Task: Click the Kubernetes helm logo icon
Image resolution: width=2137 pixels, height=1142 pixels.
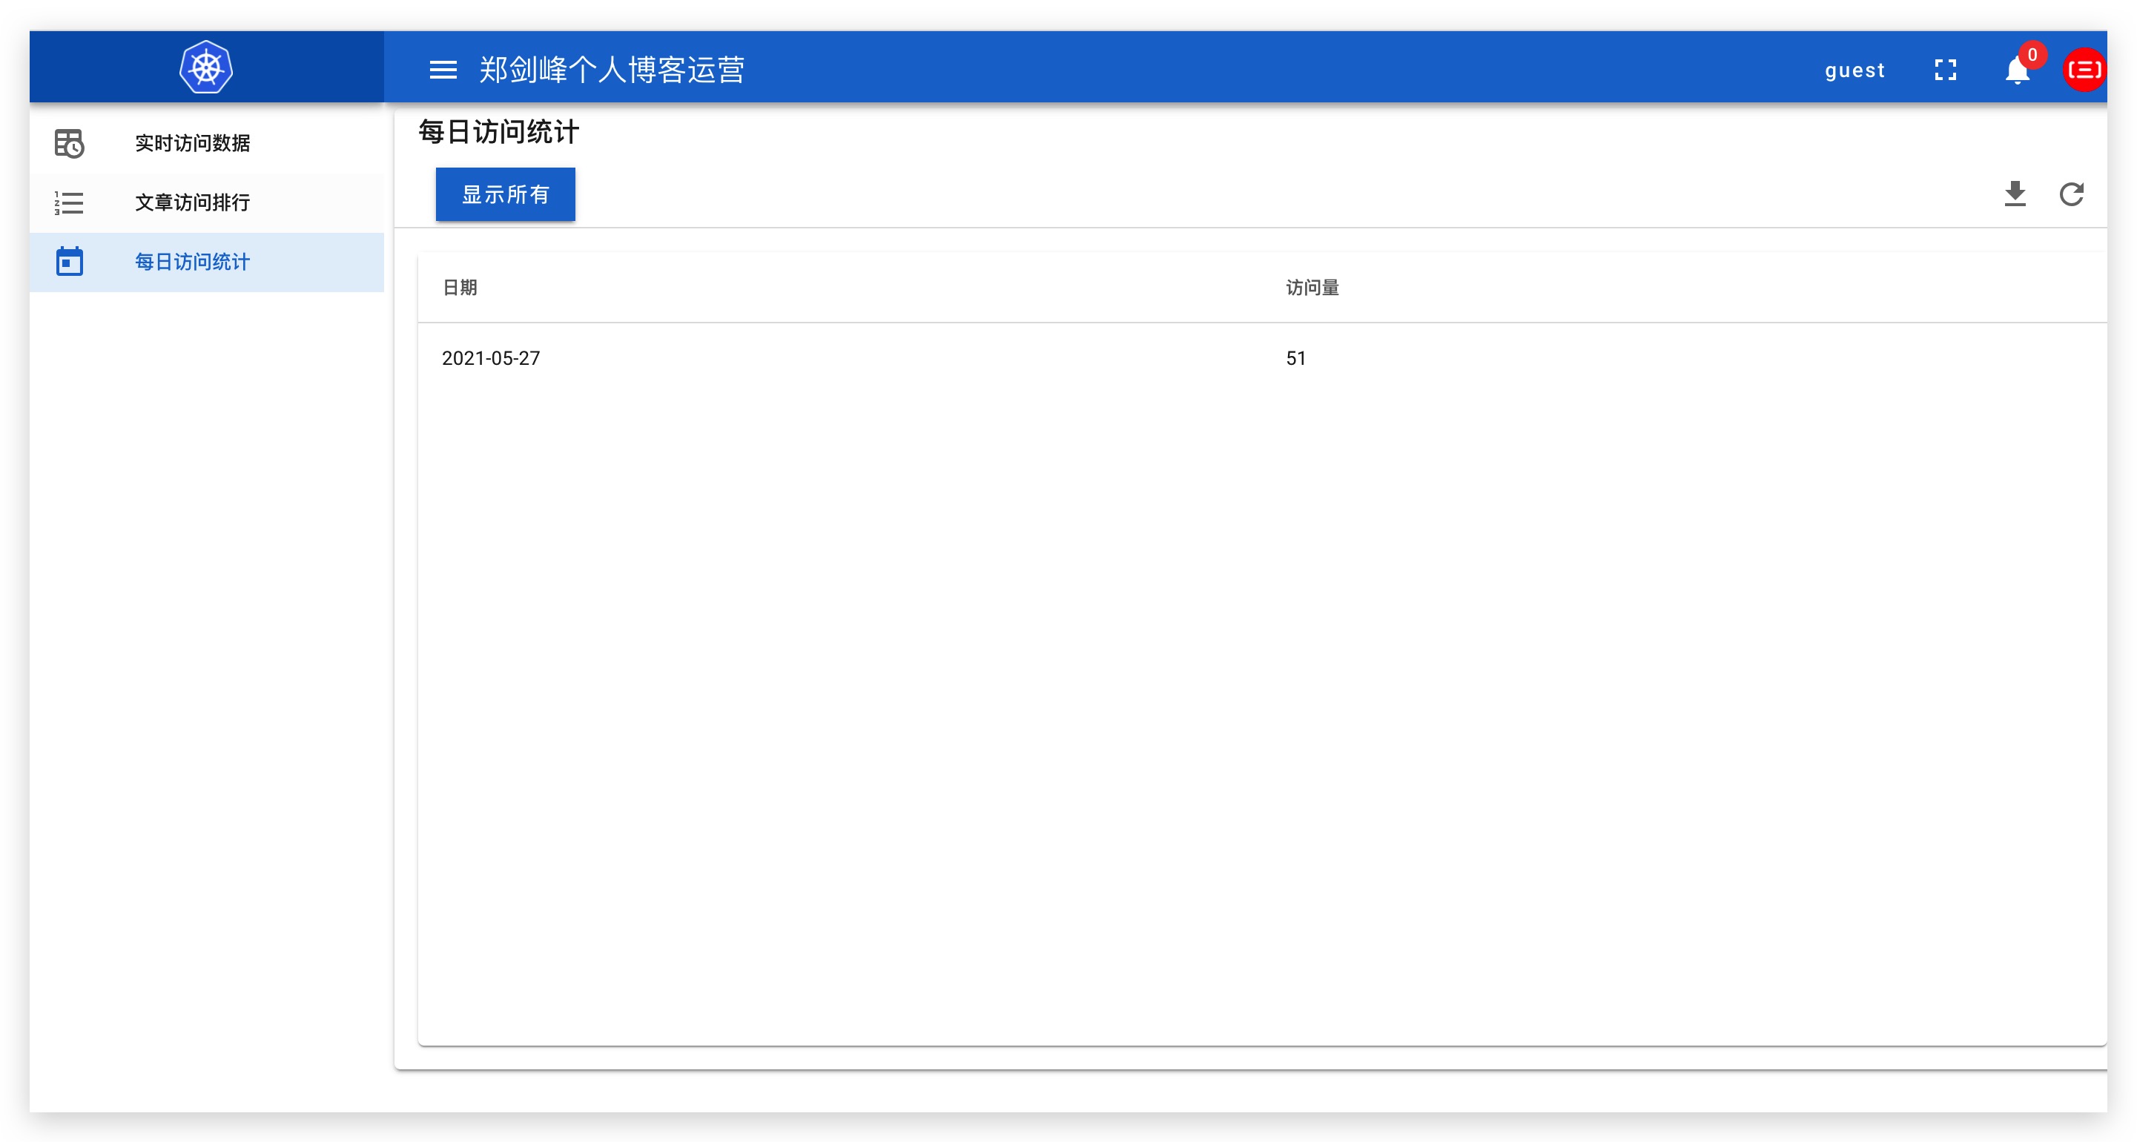Action: (205, 67)
